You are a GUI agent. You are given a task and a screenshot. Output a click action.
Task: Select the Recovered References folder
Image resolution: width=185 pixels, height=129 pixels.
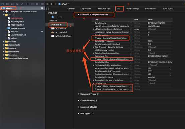point(18,58)
